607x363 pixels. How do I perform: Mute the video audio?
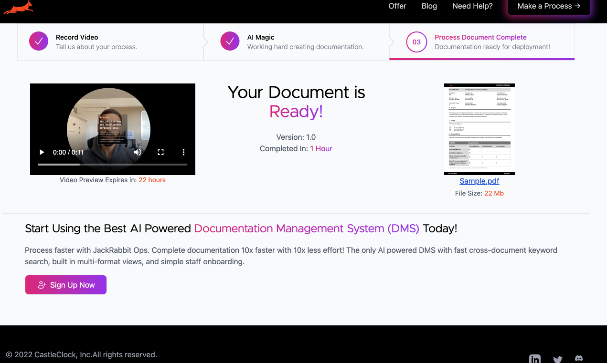point(138,152)
